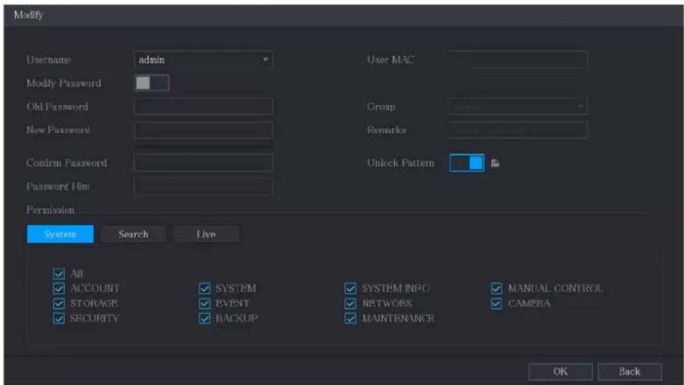
Task: Disable the Unlock Pattern switch
Action: point(467,163)
